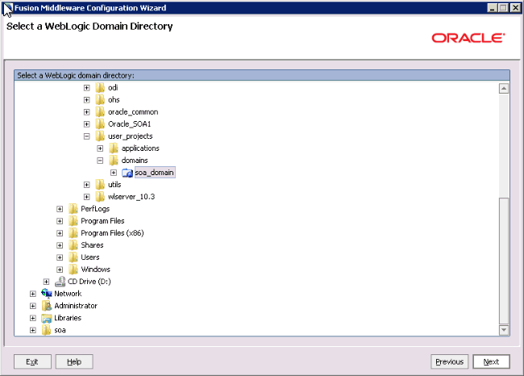Expand the PerfLogs node
This screenshot has height=376, width=524.
[x=60, y=209]
